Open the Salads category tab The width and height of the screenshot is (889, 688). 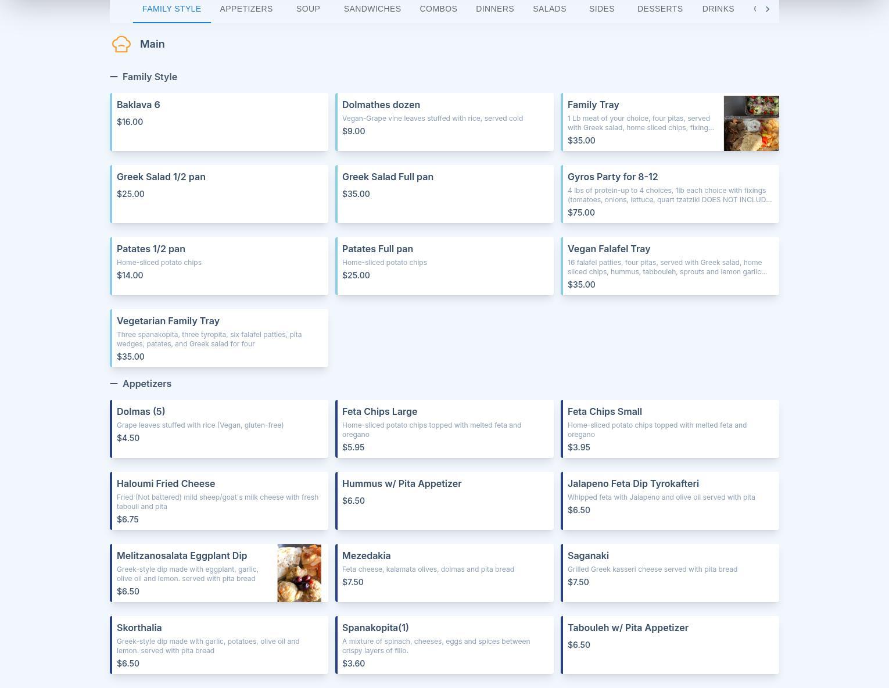click(x=549, y=9)
